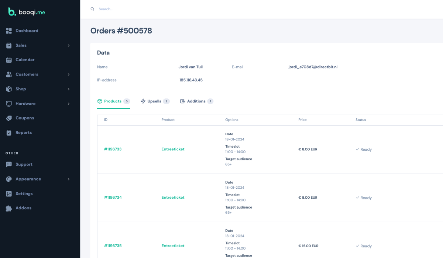This screenshot has width=443, height=258.
Task: Expand the Hardware submenu chevron
Action: coord(69,104)
